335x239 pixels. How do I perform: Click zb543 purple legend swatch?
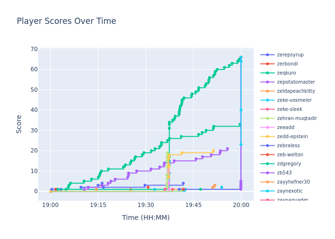click(x=268, y=173)
